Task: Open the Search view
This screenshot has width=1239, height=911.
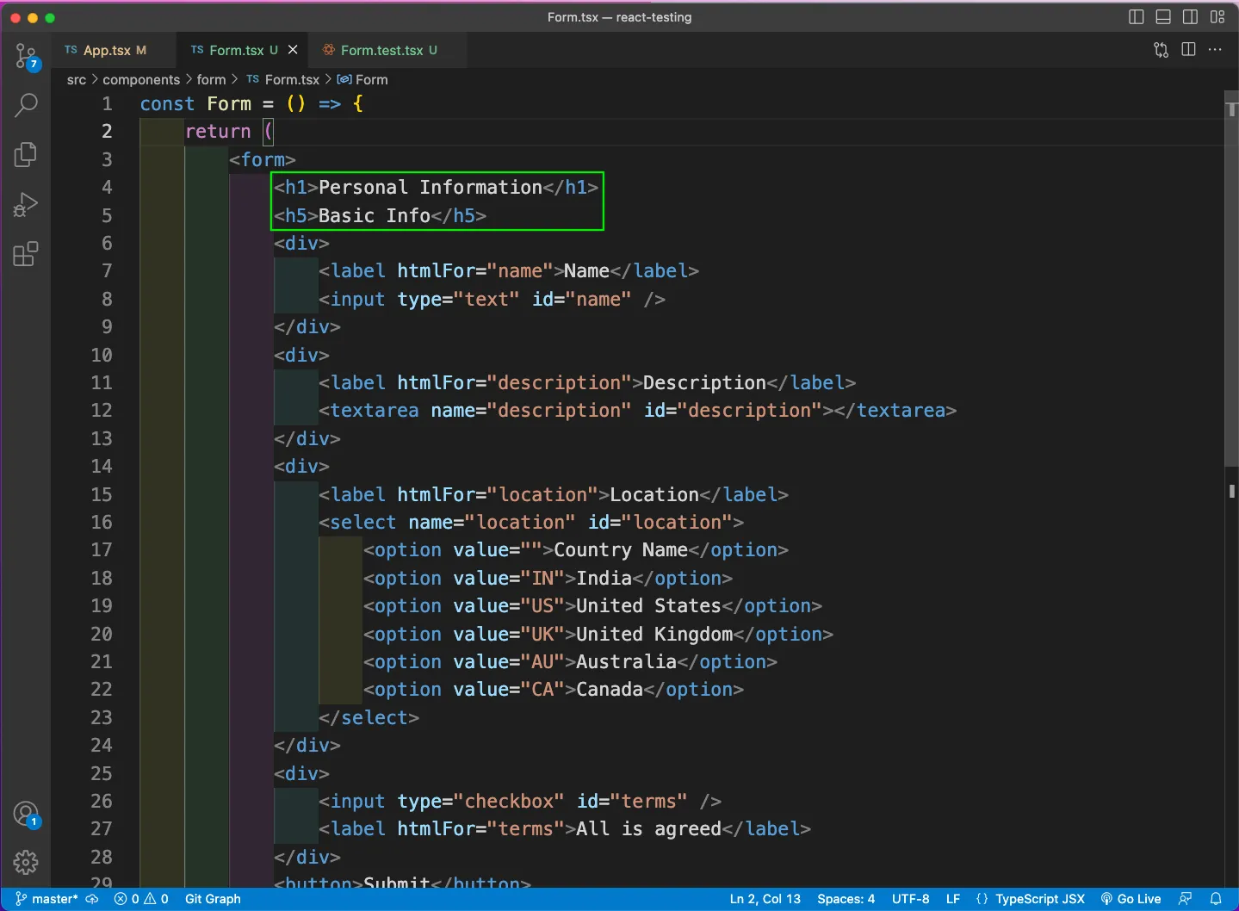Action: (26, 105)
